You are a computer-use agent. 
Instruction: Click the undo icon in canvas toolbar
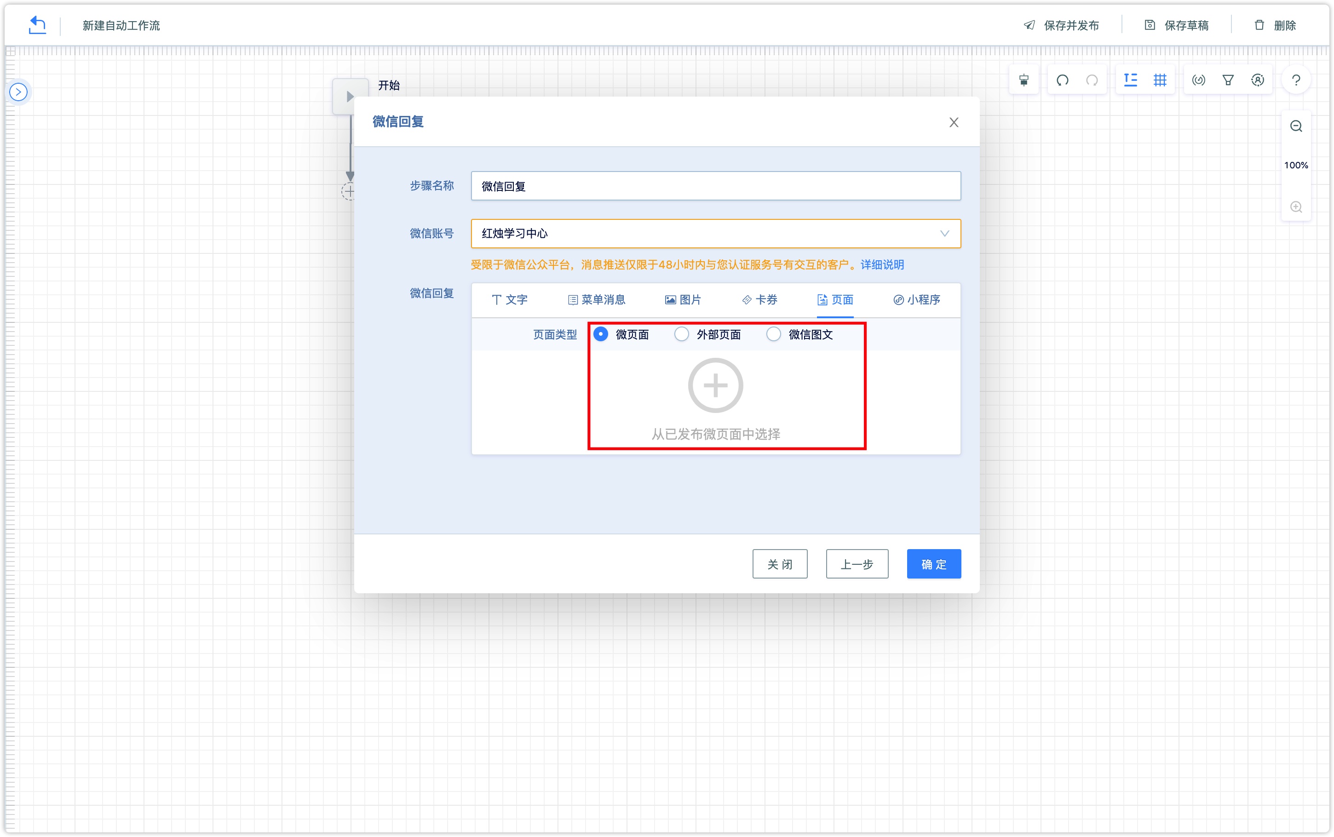click(x=1062, y=80)
